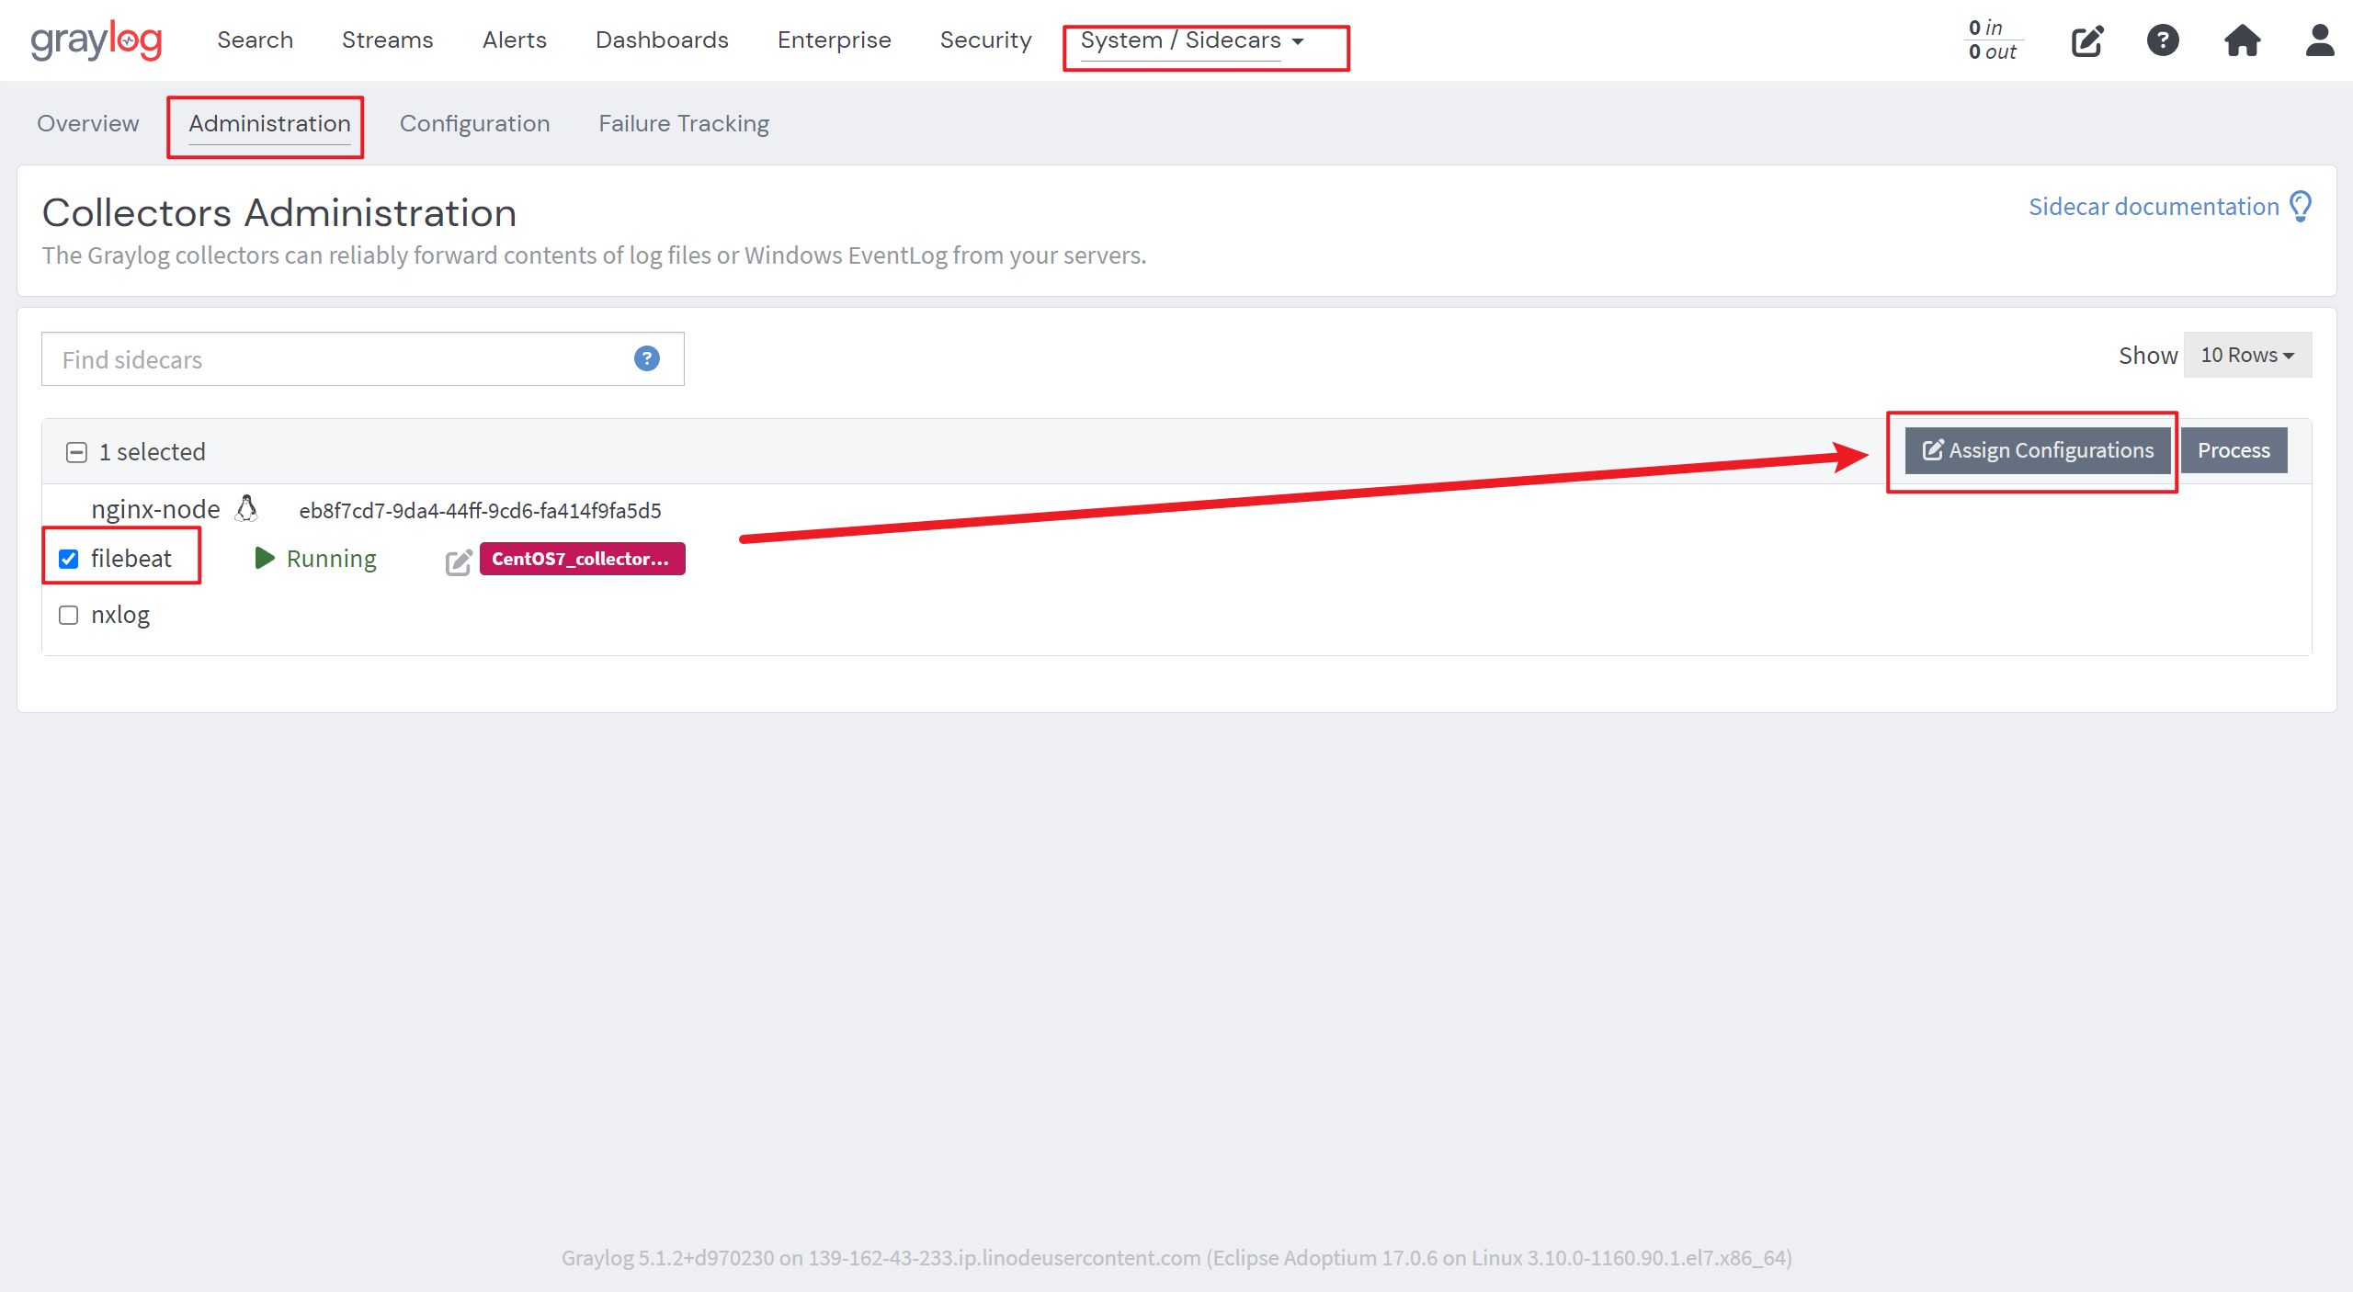Uncheck the filebeat collector checkbox
The image size is (2353, 1292).
point(69,559)
